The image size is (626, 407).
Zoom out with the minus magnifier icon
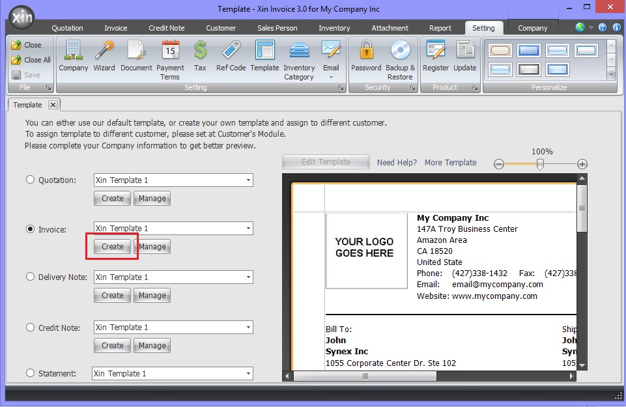point(498,164)
